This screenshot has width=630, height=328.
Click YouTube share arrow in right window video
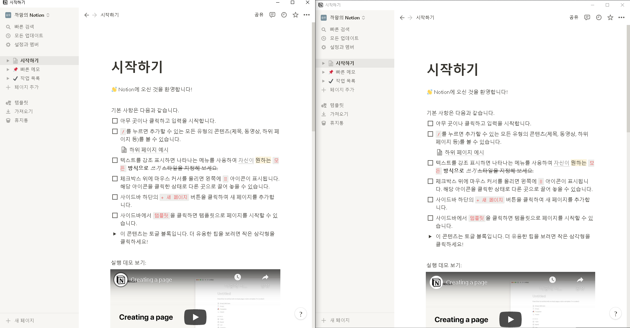(580, 280)
